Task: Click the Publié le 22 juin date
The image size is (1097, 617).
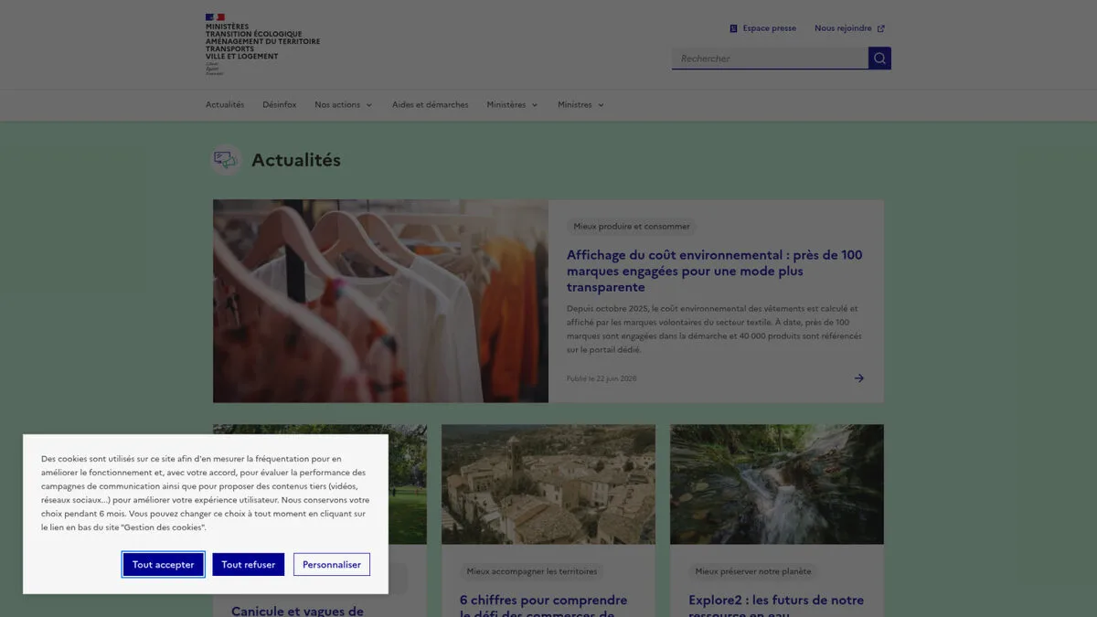Action: (602, 378)
